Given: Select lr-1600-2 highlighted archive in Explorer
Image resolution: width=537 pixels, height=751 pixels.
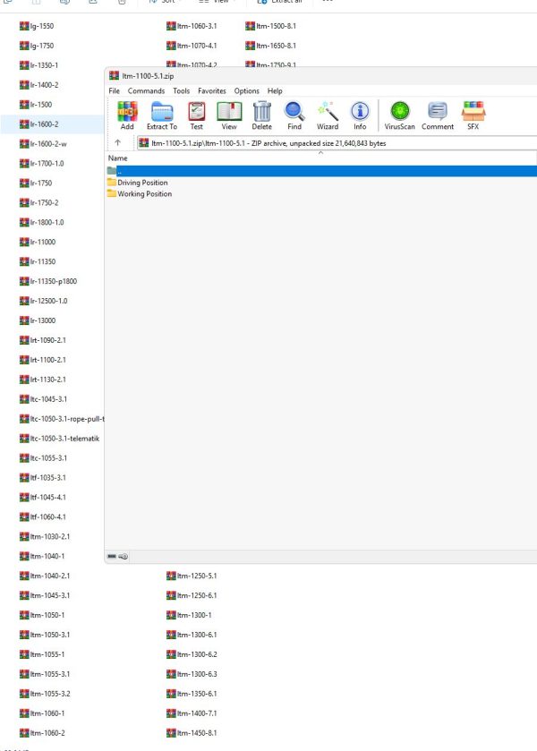Looking at the screenshot, I should click(38, 124).
